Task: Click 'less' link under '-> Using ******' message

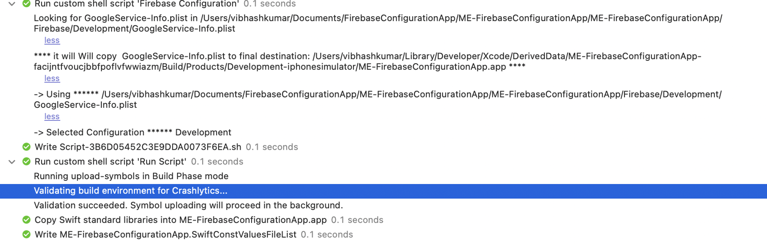Action: (x=52, y=116)
